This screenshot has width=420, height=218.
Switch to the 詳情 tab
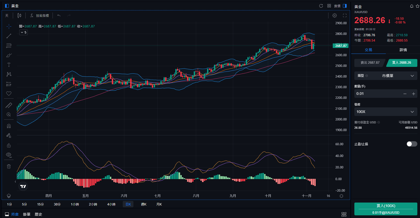point(403,50)
